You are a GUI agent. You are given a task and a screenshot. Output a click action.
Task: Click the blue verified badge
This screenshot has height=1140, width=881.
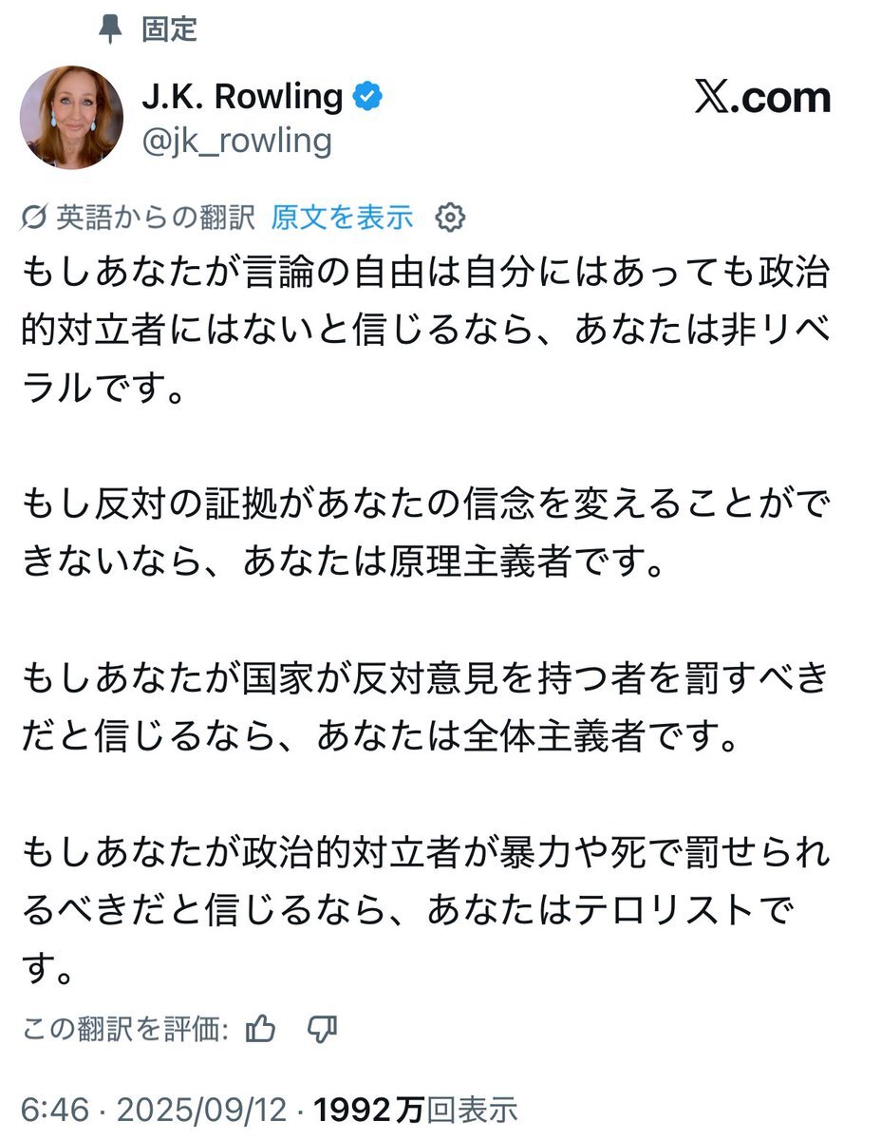pos(367,96)
